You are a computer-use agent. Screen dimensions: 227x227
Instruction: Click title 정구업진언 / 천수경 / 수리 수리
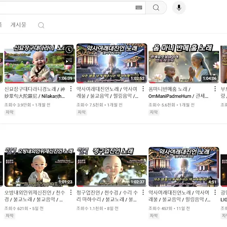[107, 196]
